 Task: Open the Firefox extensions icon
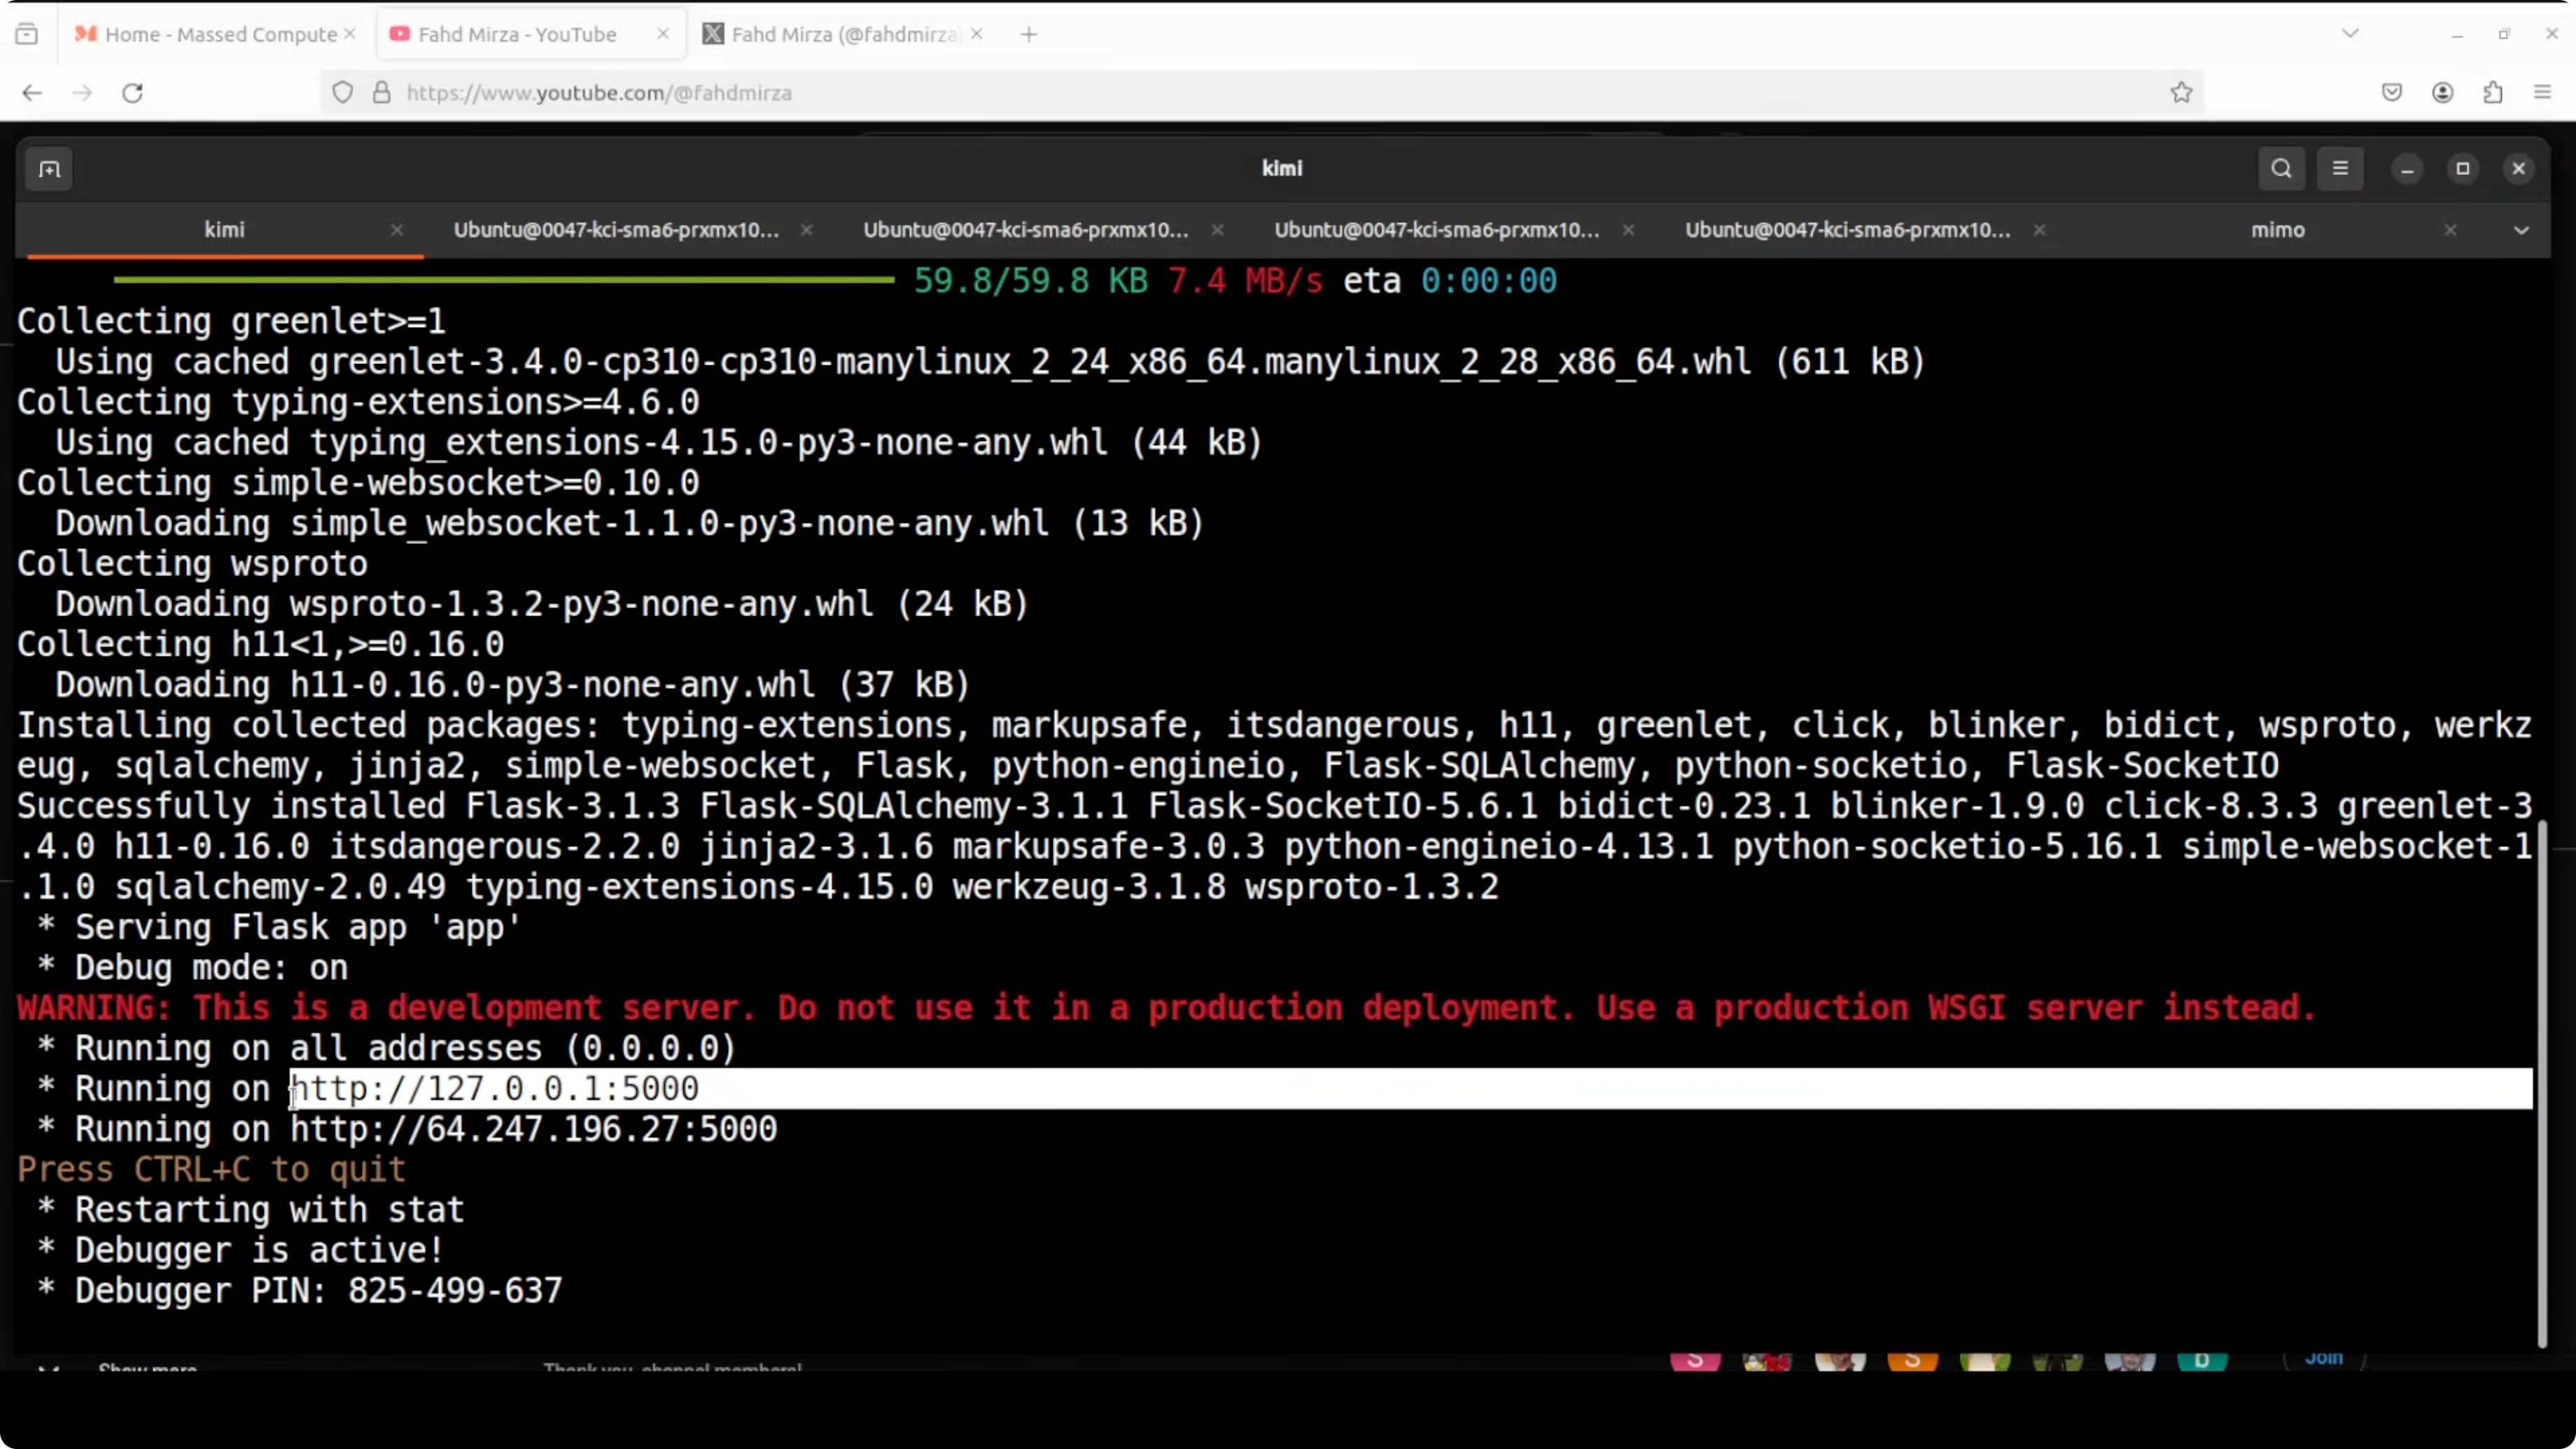[x=2492, y=93]
